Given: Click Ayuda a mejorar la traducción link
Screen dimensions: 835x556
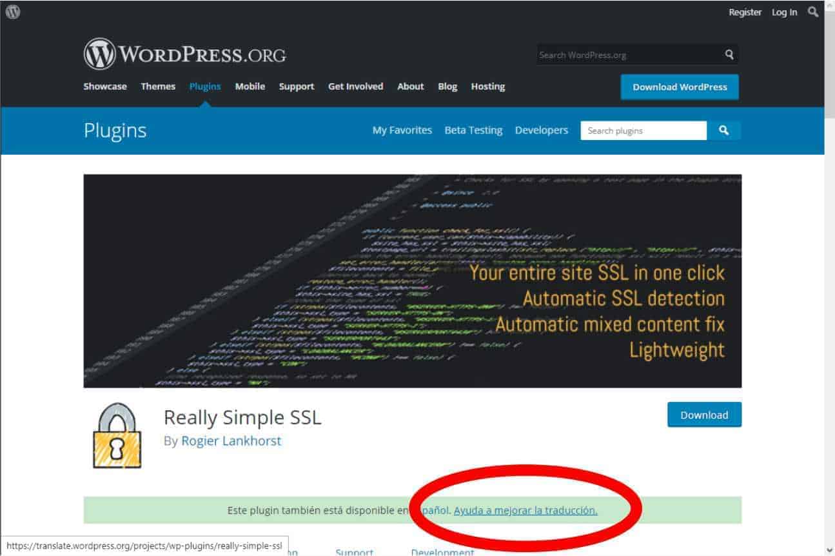Looking at the screenshot, I should point(526,510).
